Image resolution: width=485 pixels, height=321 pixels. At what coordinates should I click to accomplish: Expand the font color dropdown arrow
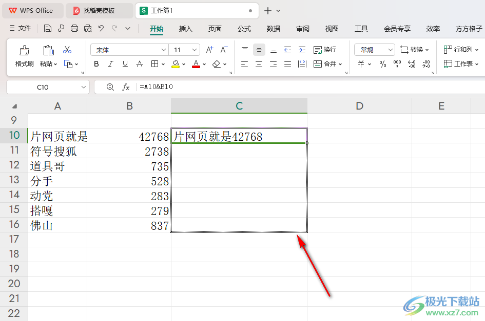[x=204, y=64]
